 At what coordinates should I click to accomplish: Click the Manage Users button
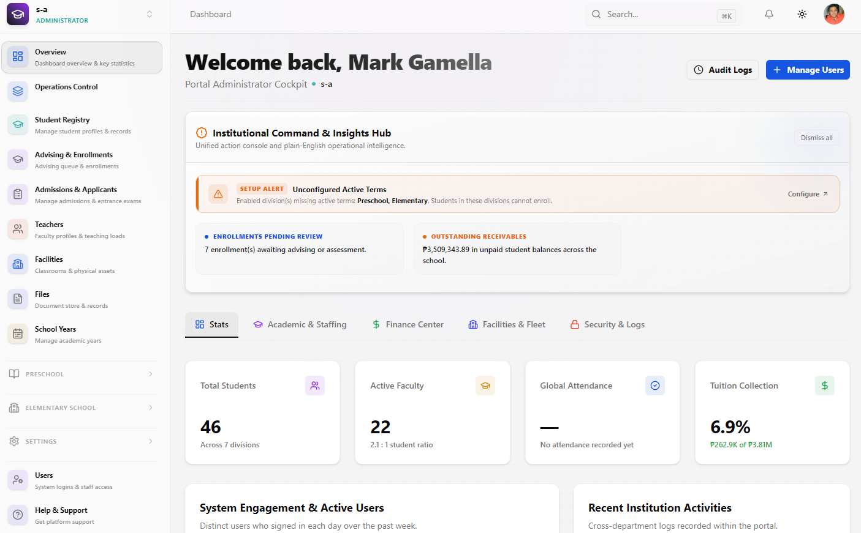tap(808, 70)
